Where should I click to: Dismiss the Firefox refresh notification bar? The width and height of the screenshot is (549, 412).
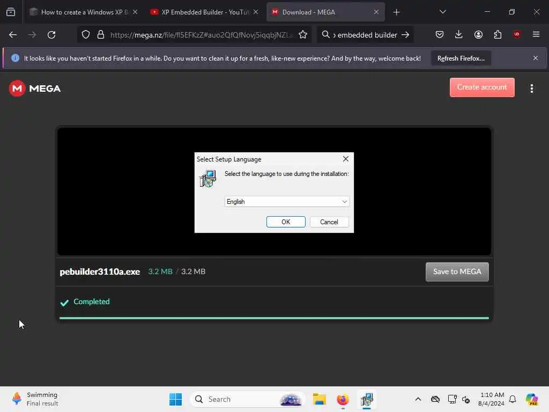[x=536, y=58]
